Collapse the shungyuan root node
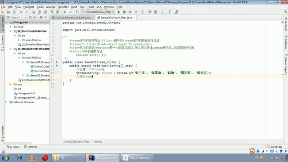The image size is (288, 162). (6, 22)
